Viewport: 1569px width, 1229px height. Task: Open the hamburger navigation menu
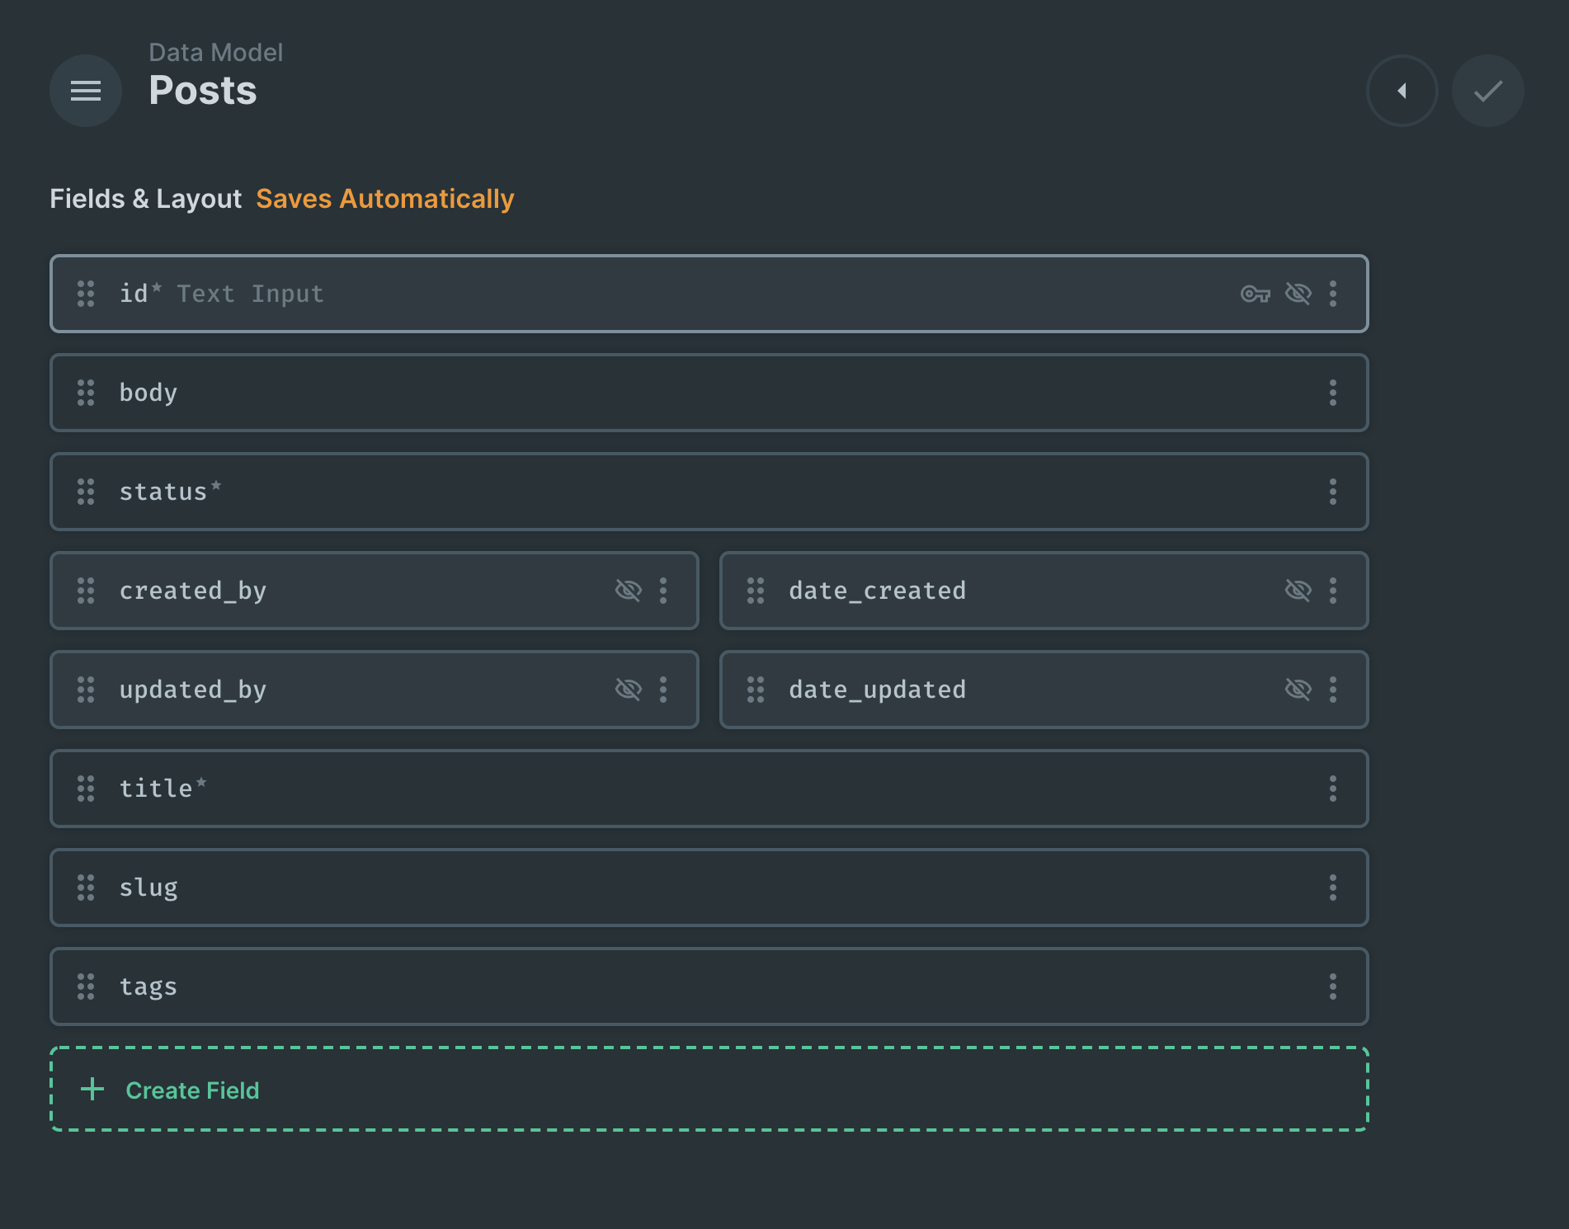coord(86,91)
